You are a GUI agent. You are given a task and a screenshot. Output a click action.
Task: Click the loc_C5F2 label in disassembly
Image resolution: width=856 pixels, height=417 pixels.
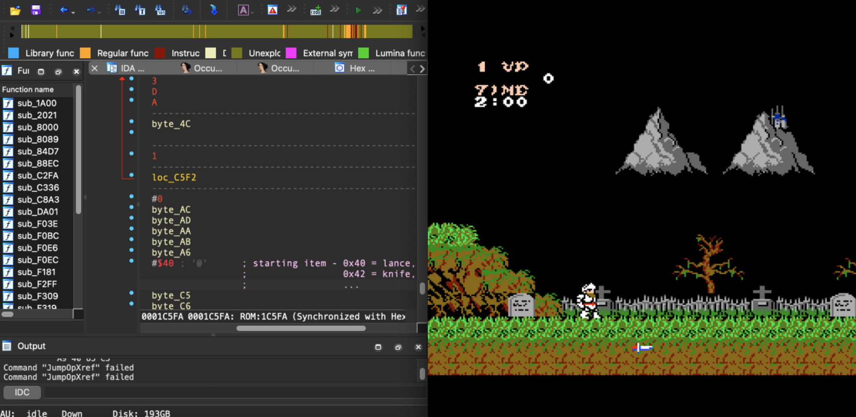tap(174, 178)
